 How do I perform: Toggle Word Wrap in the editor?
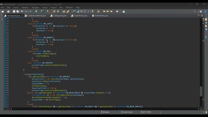click(82, 12)
